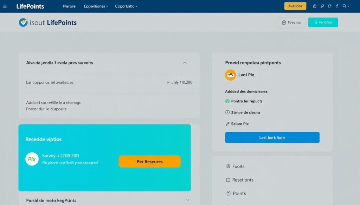Click the Recedde viptios heading
This screenshot has width=360, height=205.
[x=43, y=139]
